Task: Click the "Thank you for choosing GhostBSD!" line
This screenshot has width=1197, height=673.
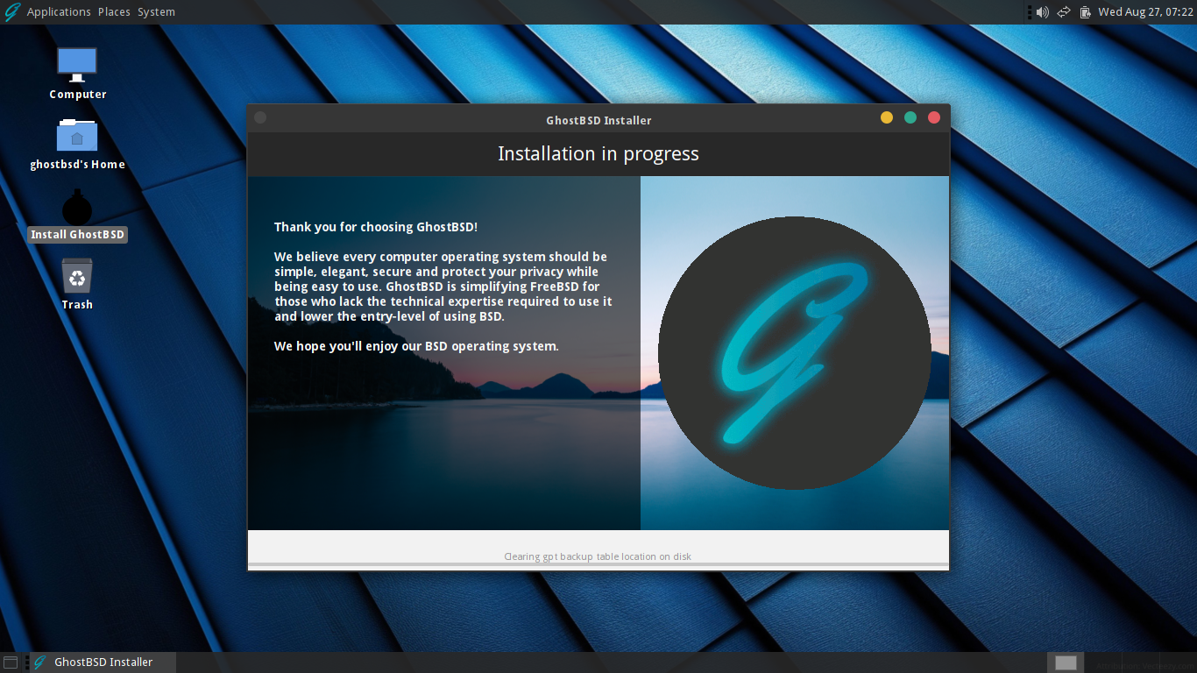Action: coord(376,227)
